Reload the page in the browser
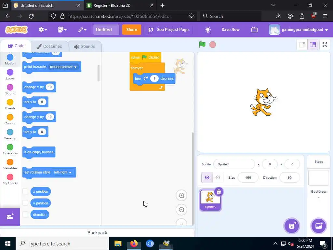333x250 pixels. tap(31, 16)
